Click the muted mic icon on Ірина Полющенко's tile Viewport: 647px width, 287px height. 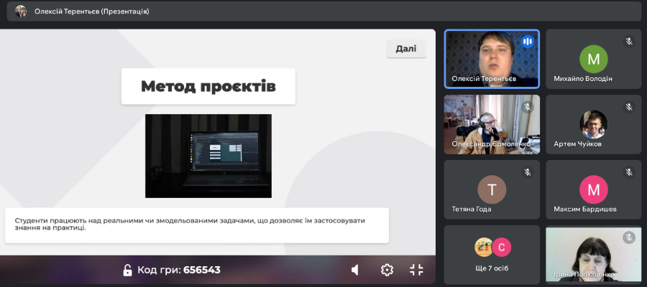pyautogui.click(x=629, y=237)
